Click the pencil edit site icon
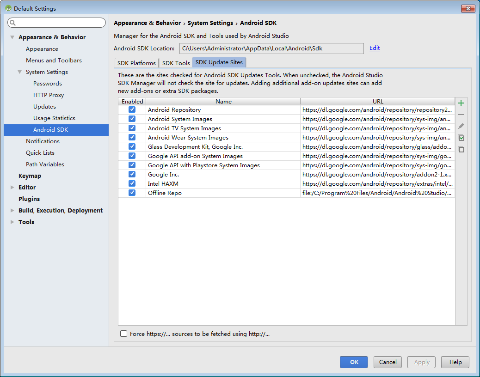 (x=461, y=126)
